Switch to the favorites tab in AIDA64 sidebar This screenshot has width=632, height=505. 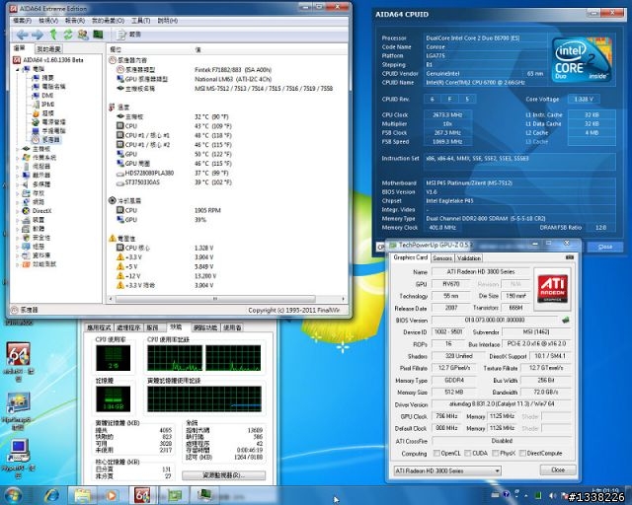point(48,49)
